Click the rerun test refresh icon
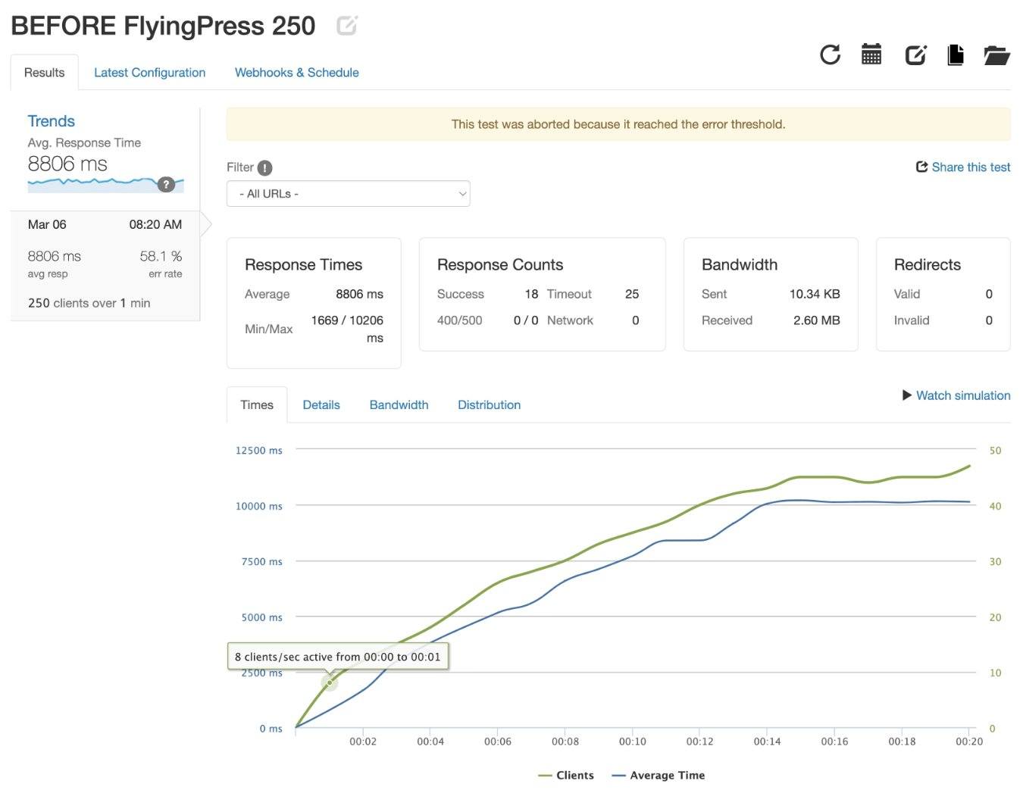The width and height of the screenshot is (1023, 790). click(x=830, y=55)
